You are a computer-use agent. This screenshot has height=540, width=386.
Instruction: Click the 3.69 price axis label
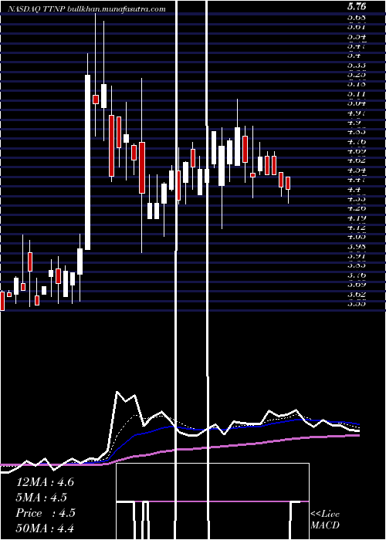357,285
